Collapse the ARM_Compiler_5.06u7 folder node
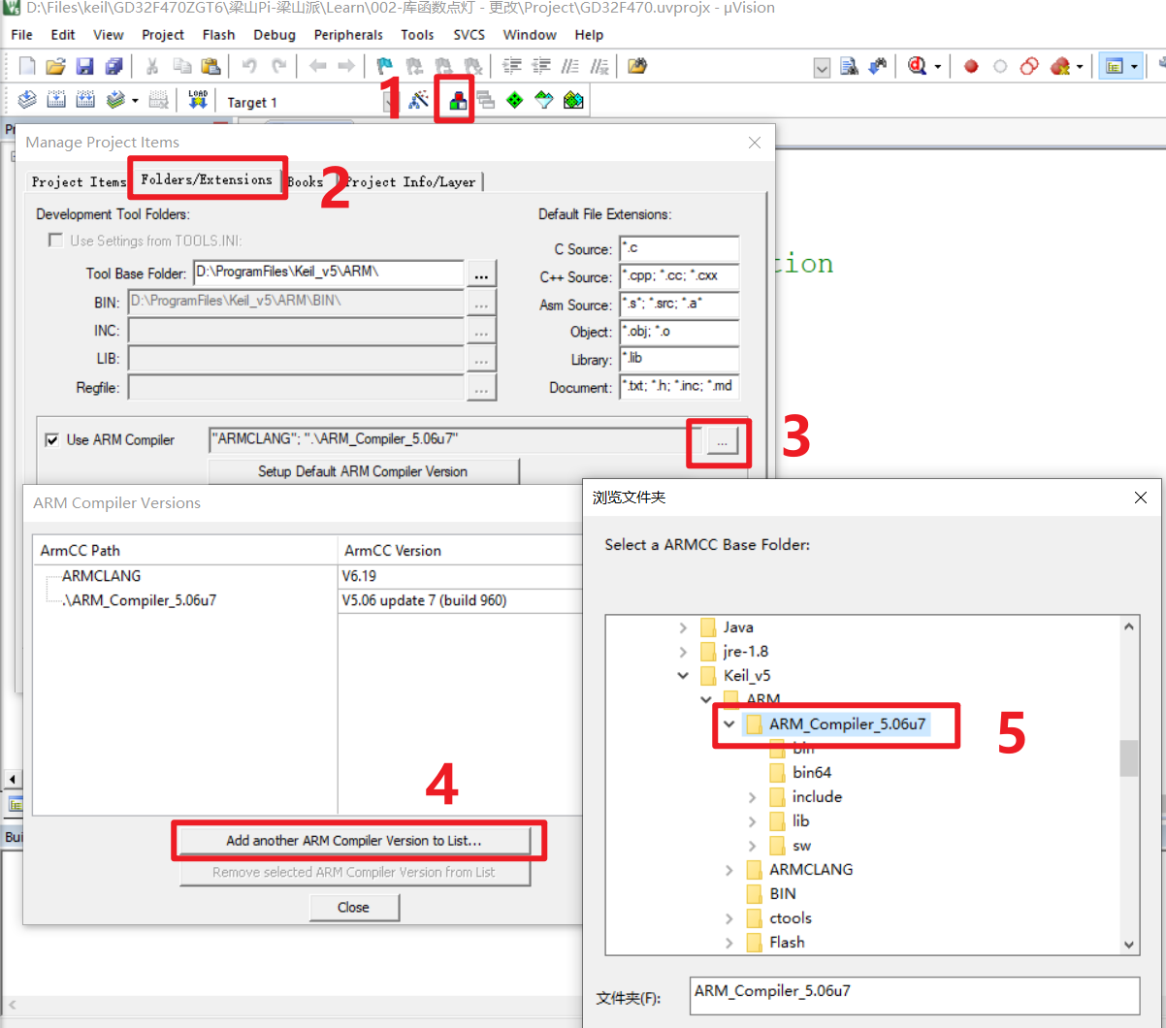 [x=729, y=724]
